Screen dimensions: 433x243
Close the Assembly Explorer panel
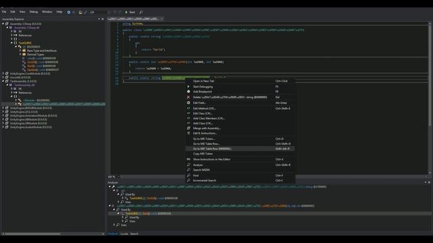point(102,19)
